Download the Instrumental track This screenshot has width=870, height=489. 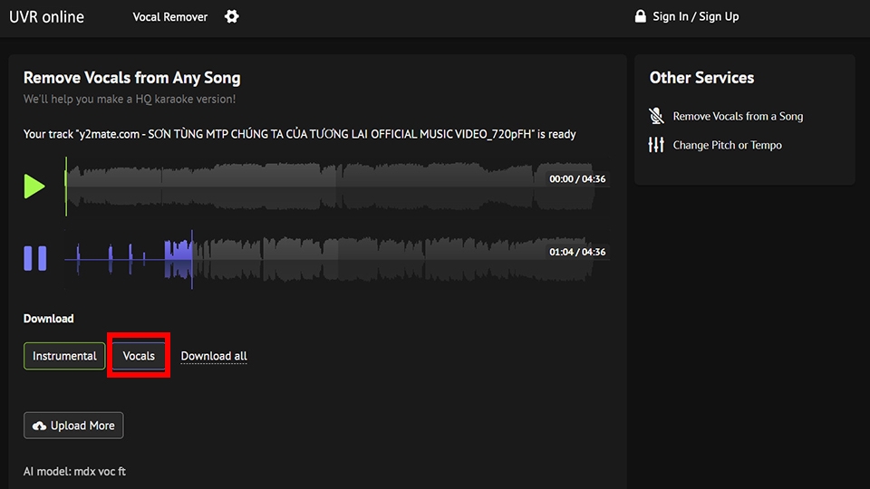pos(64,356)
